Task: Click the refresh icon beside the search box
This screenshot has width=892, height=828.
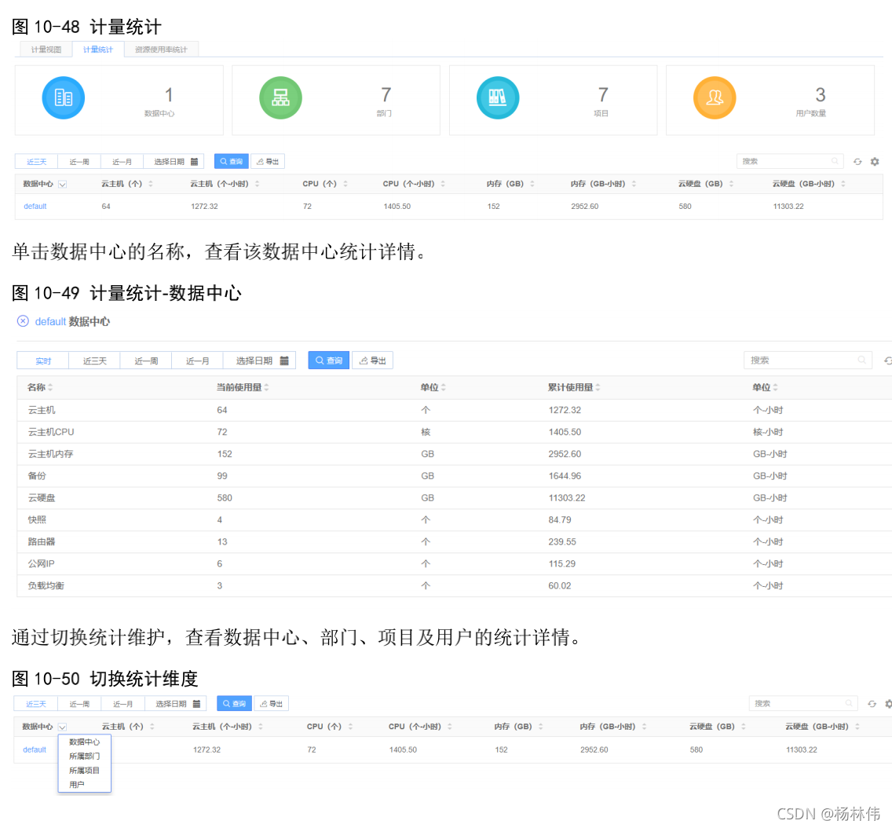Action: point(857,161)
